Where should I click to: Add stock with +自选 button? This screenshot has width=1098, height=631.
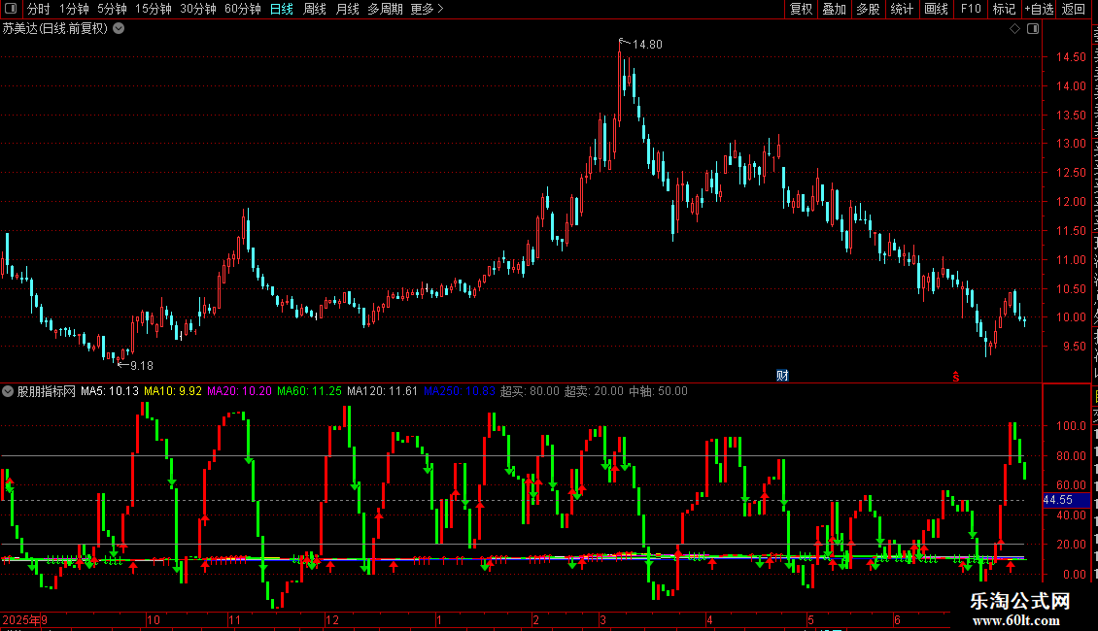coord(1039,9)
